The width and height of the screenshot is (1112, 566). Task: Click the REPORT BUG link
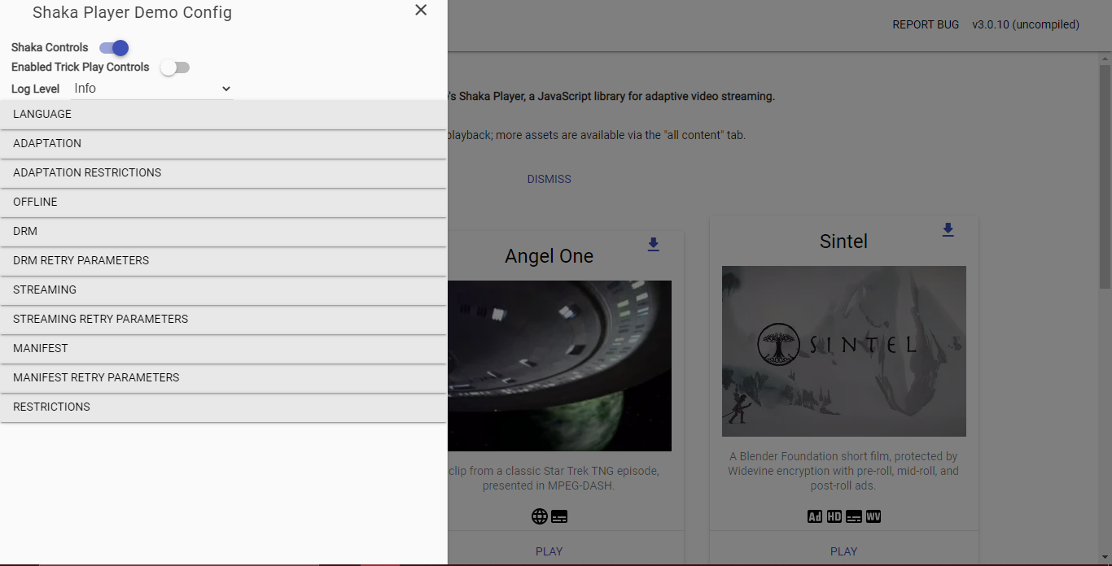[x=926, y=24]
